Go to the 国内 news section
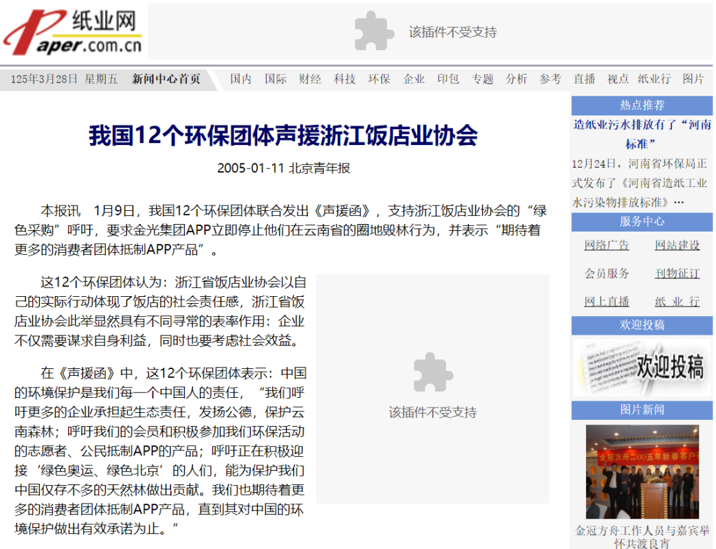Screen dimensions: 716x549 tap(240, 79)
